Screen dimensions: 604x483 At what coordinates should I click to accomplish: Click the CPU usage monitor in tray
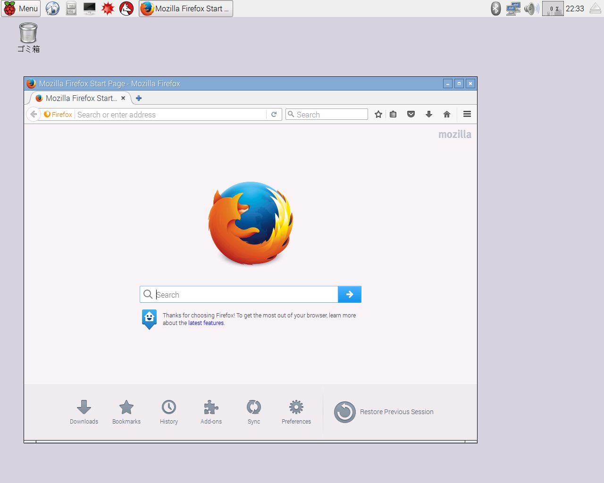[x=553, y=8]
